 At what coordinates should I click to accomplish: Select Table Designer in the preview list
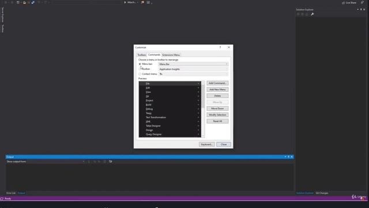(170, 126)
